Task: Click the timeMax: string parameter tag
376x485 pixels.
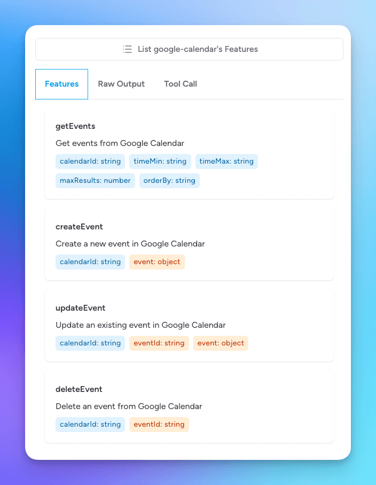Action: [x=226, y=161]
